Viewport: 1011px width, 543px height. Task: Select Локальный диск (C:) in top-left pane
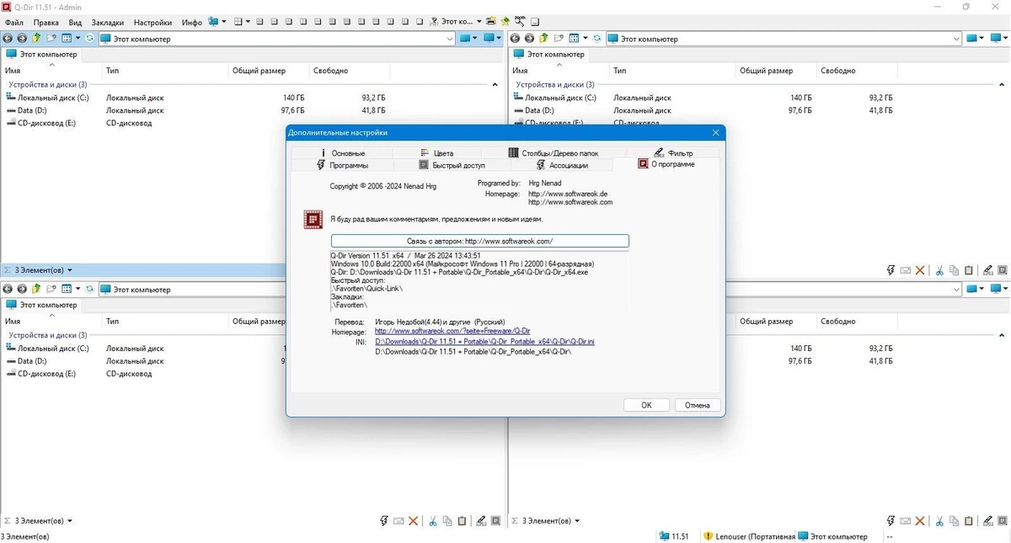click(x=48, y=98)
